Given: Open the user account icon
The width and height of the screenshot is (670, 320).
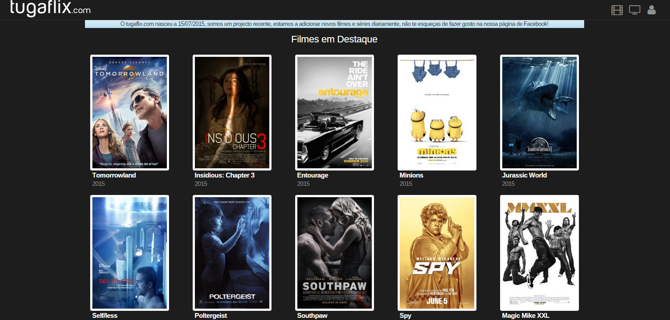Looking at the screenshot, I should pyautogui.click(x=652, y=10).
